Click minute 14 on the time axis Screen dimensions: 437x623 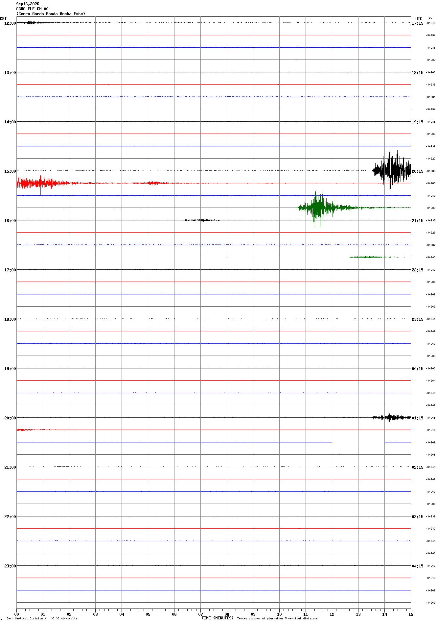(384, 614)
